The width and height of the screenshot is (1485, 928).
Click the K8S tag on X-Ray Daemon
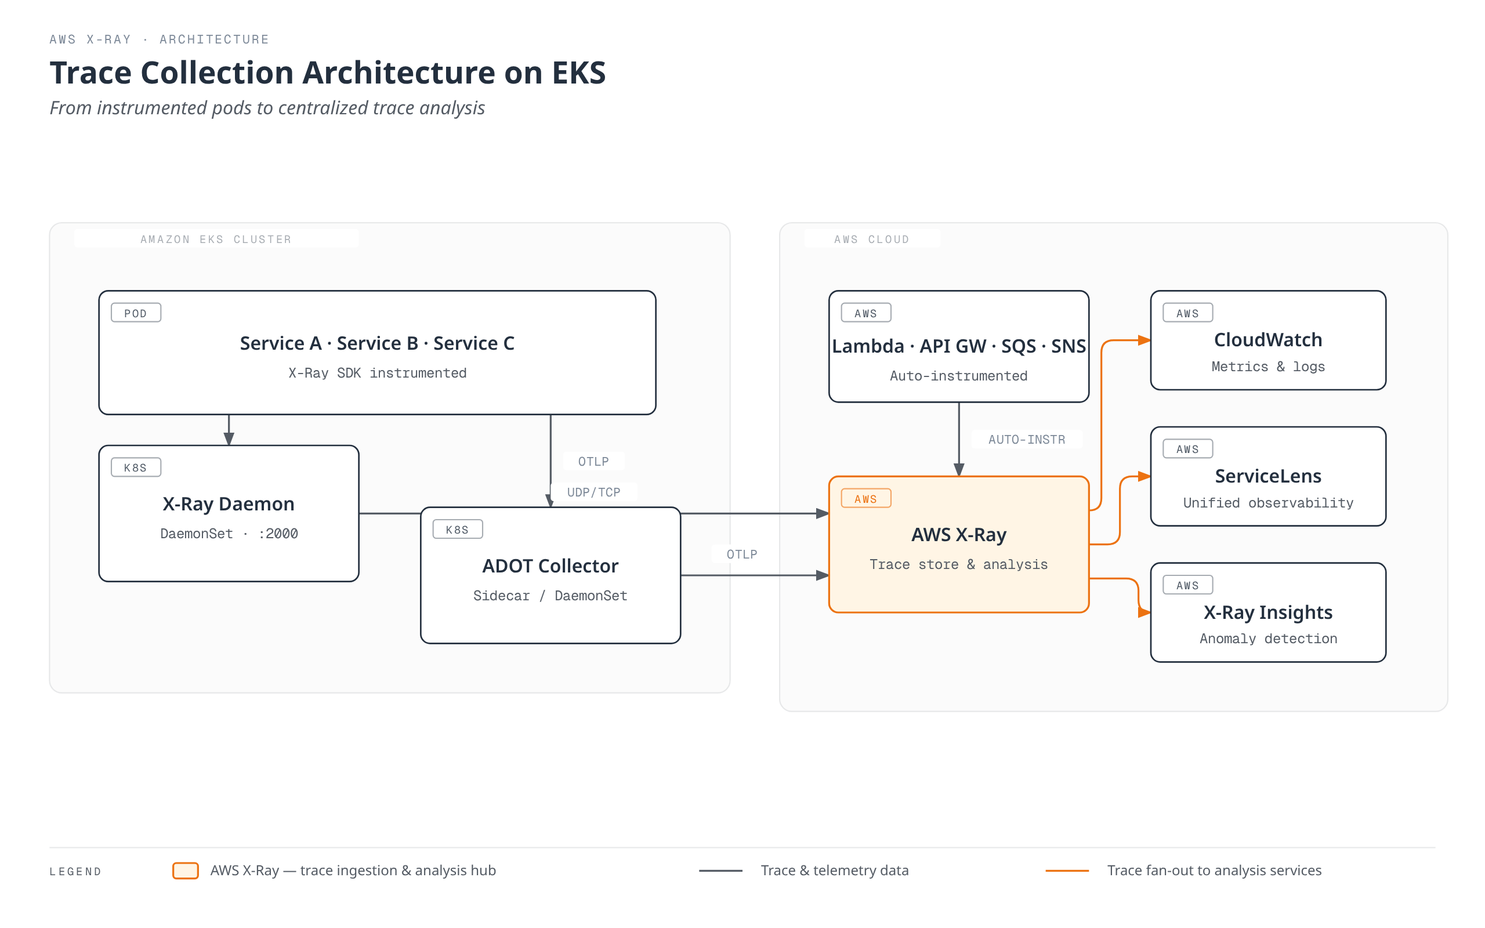click(136, 467)
